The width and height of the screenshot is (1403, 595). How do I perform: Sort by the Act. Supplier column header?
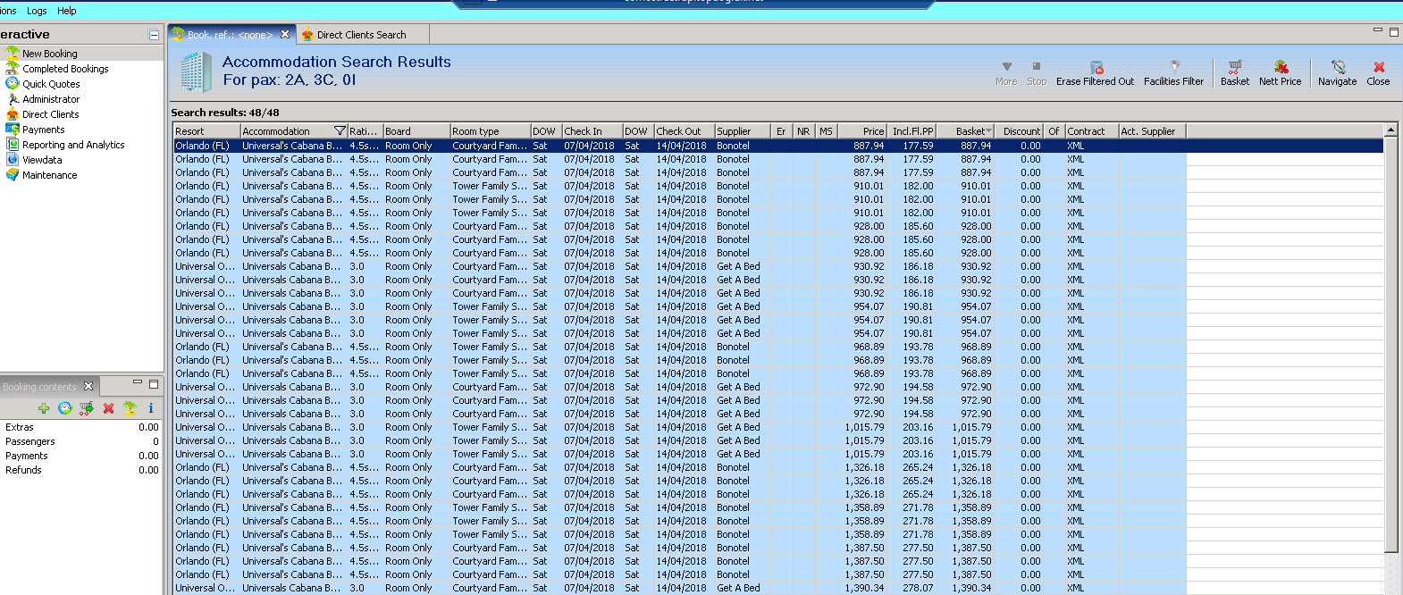click(1152, 131)
